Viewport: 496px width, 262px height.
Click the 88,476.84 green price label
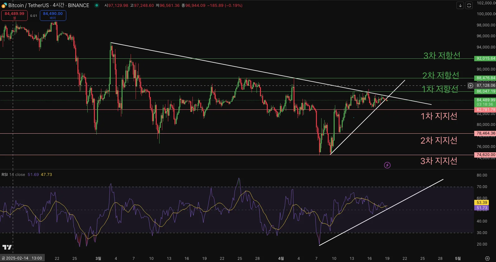pyautogui.click(x=485, y=78)
